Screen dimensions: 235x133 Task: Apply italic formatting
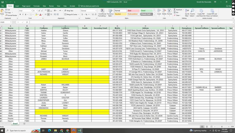pos(23,14)
